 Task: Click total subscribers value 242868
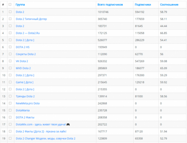coord(102,103)
